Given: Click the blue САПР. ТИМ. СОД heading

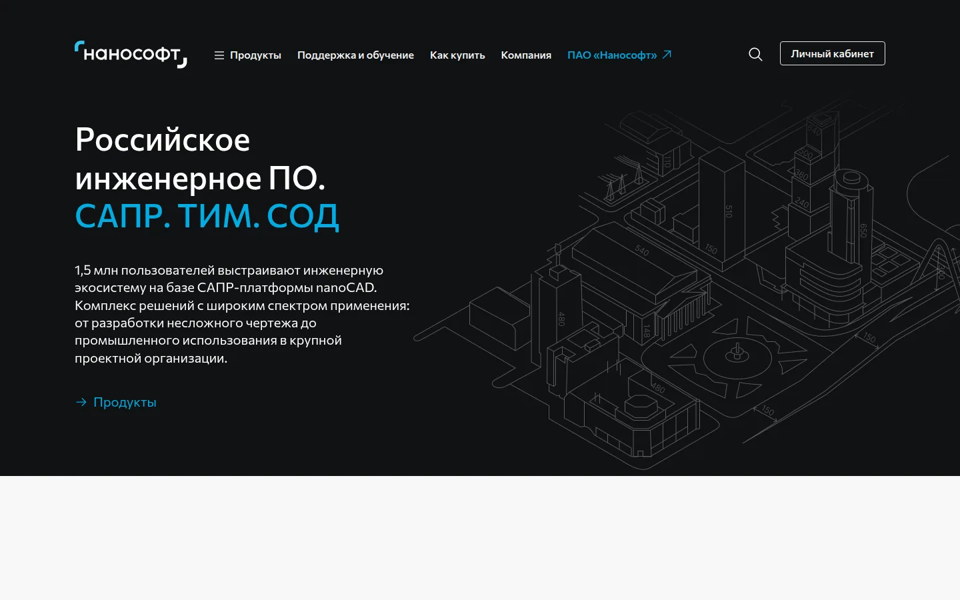Looking at the screenshot, I should (x=207, y=216).
